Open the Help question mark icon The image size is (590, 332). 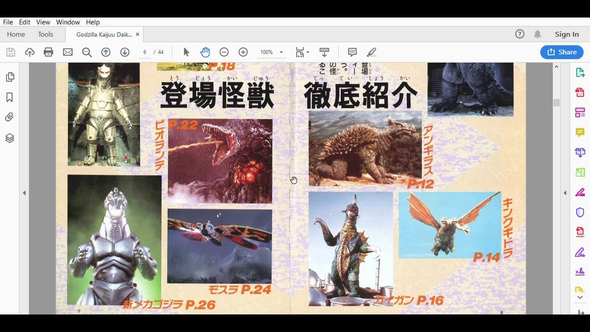[519, 34]
